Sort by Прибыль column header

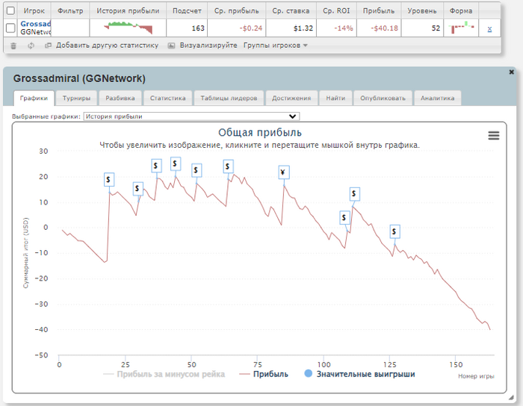(x=379, y=10)
